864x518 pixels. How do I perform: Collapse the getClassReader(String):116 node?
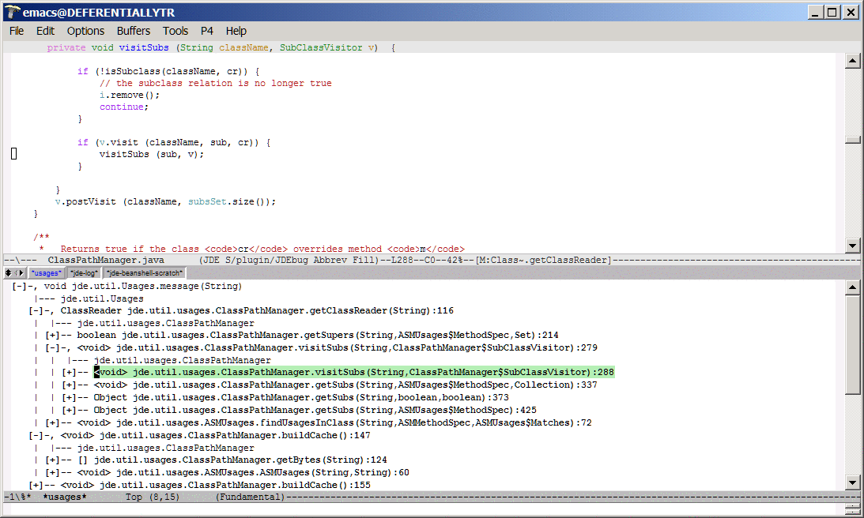coord(38,310)
